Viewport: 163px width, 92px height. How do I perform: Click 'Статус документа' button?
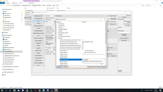click(124, 38)
